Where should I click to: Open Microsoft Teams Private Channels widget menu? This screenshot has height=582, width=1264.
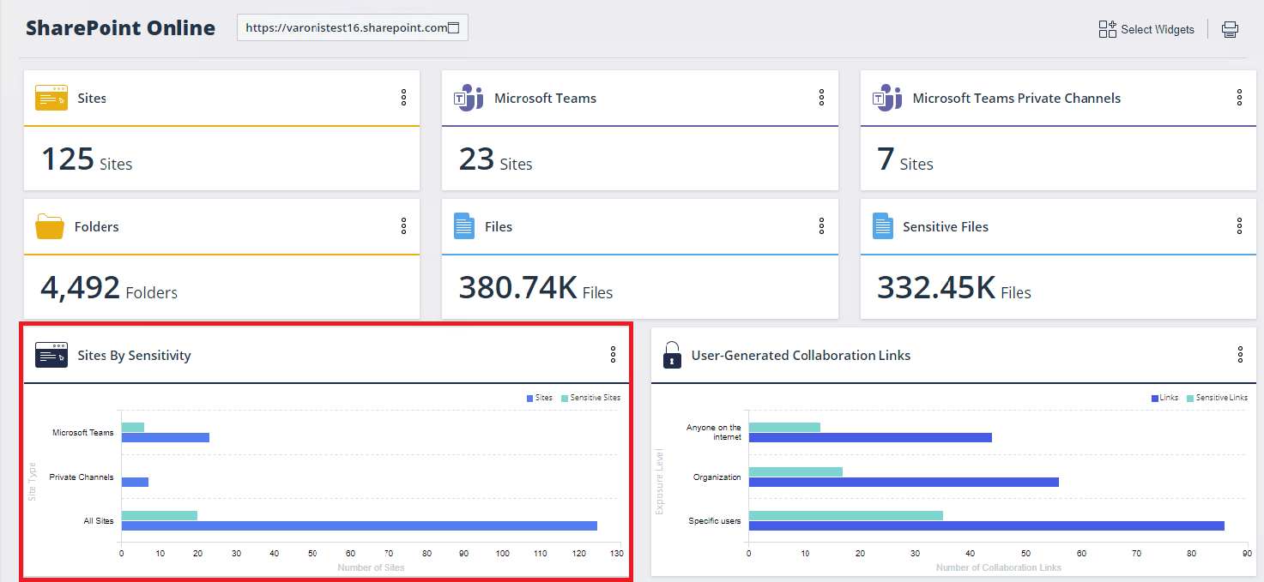pos(1239,98)
